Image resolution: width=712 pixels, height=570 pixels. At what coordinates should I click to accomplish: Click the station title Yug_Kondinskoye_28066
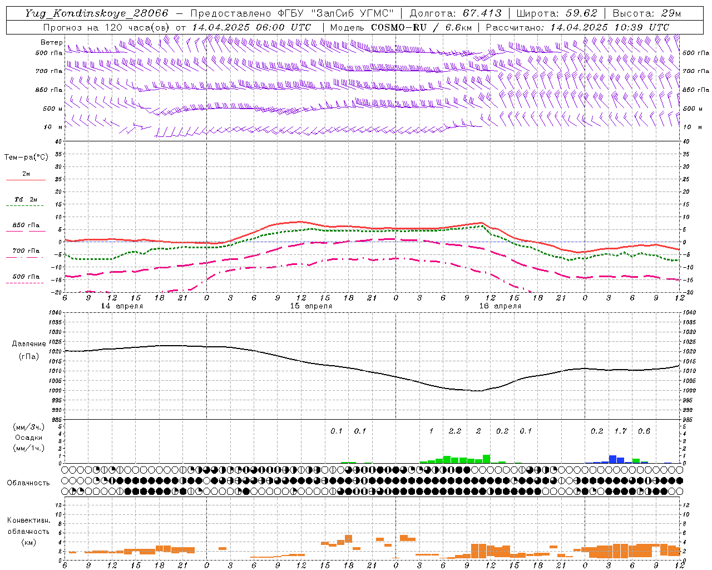click(x=96, y=13)
